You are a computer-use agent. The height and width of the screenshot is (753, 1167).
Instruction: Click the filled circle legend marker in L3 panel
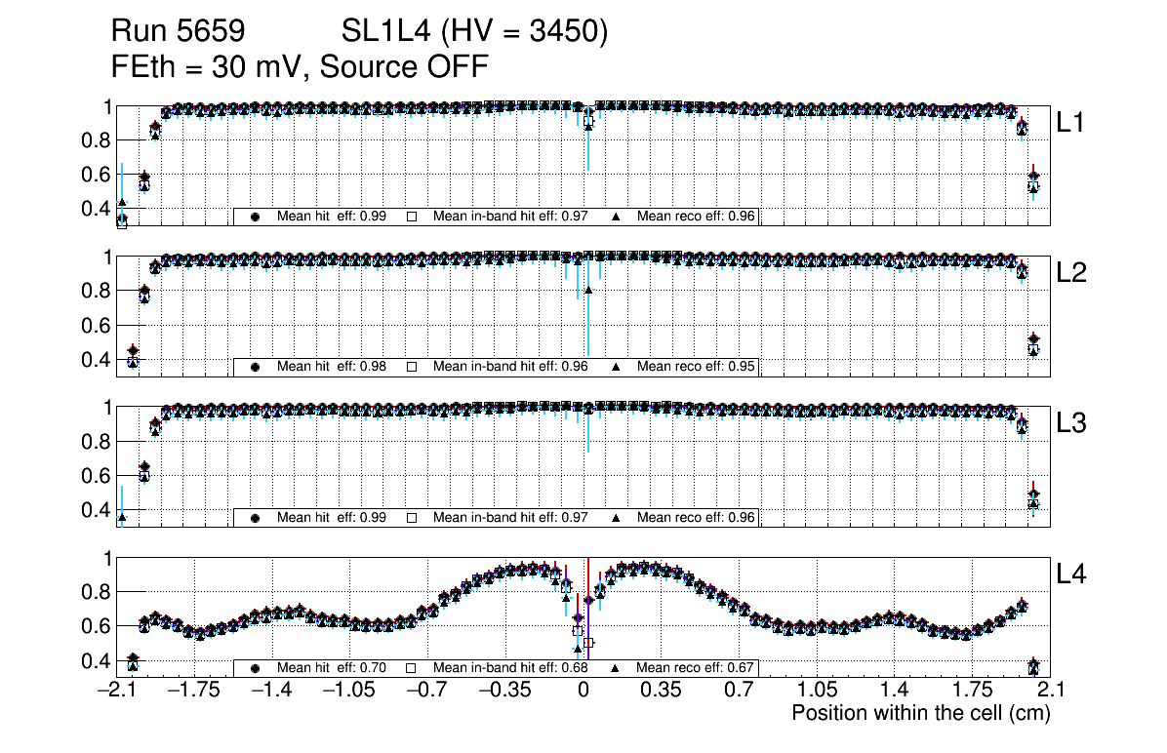256,518
